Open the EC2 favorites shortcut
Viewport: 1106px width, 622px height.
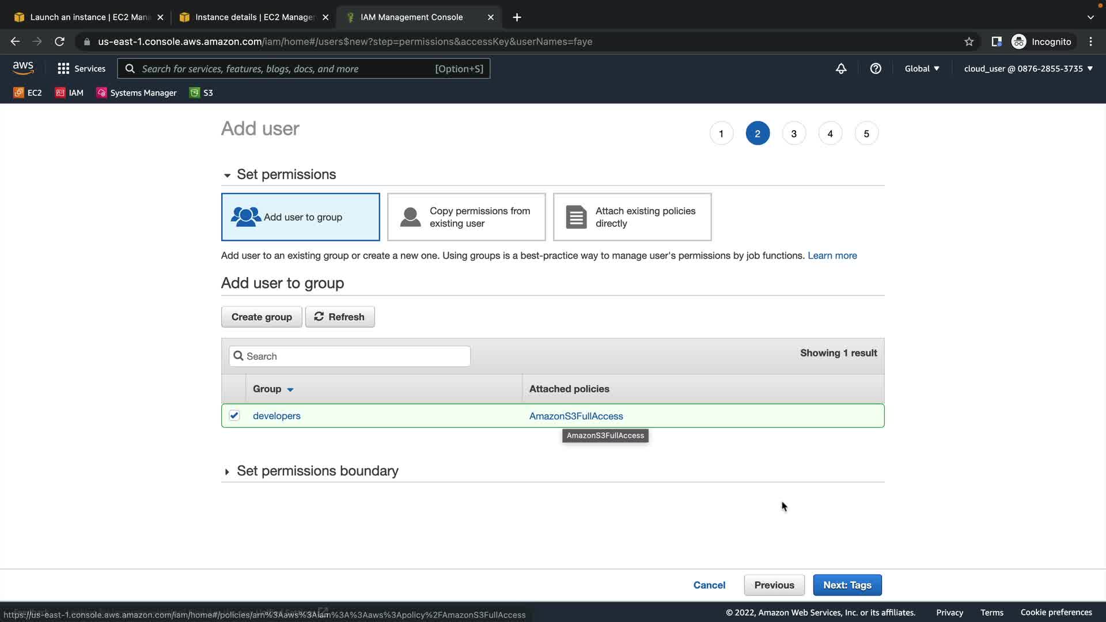click(28, 93)
